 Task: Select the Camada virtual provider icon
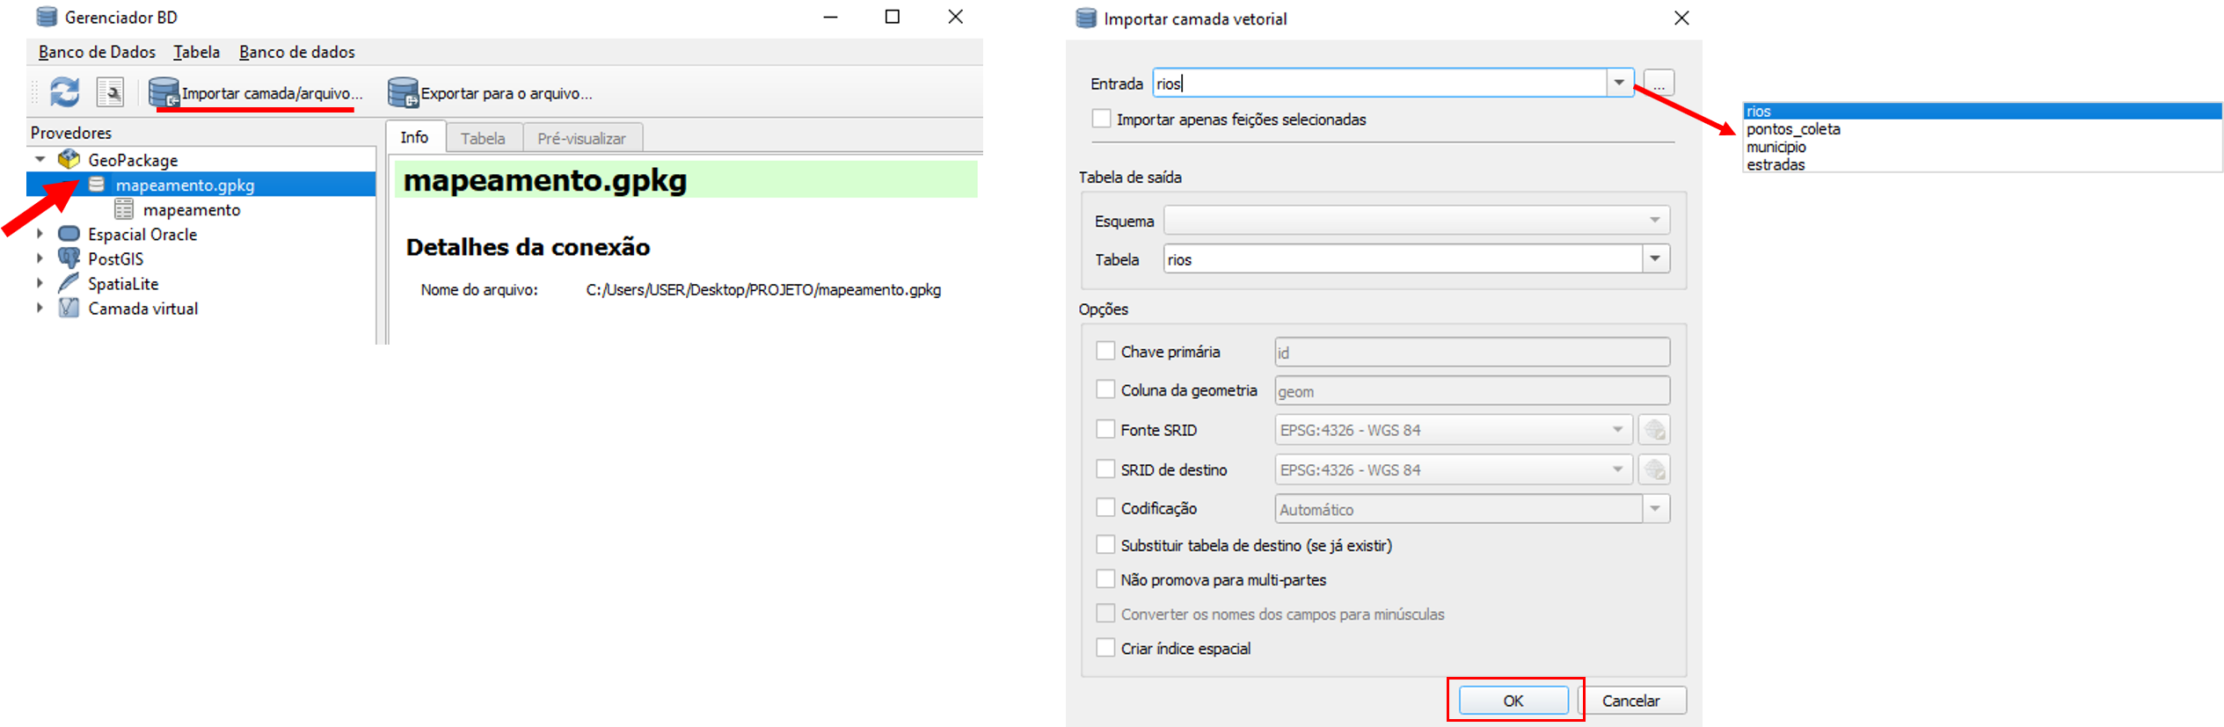click(69, 309)
